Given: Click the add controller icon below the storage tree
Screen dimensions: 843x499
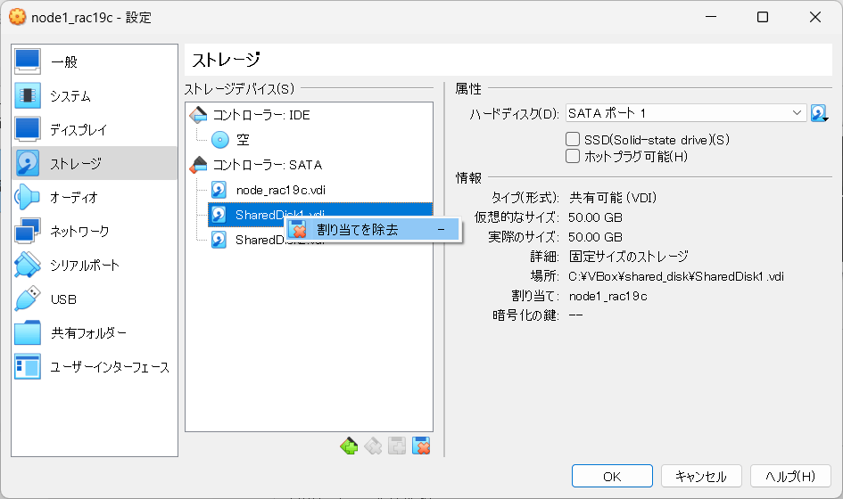Looking at the screenshot, I should 349,446.
